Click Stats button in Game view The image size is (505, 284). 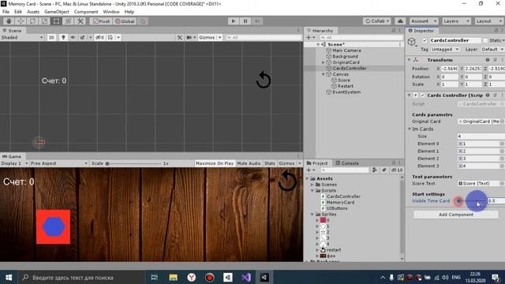pyautogui.click(x=270, y=163)
